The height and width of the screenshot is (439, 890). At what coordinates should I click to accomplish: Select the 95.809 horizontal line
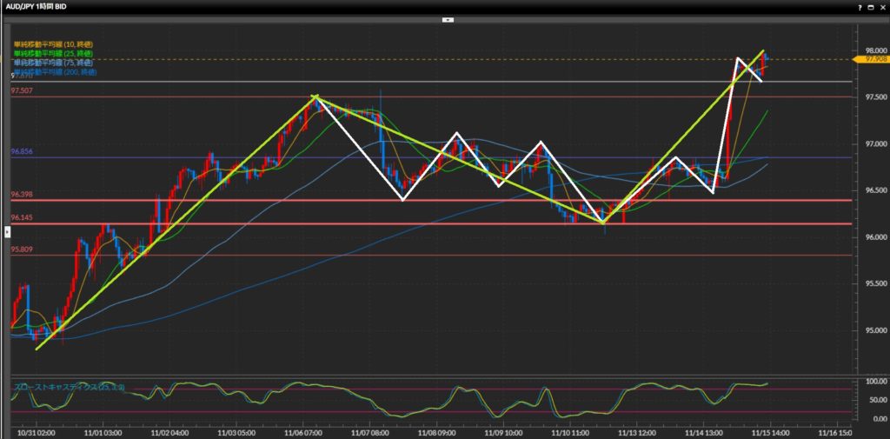click(435, 255)
